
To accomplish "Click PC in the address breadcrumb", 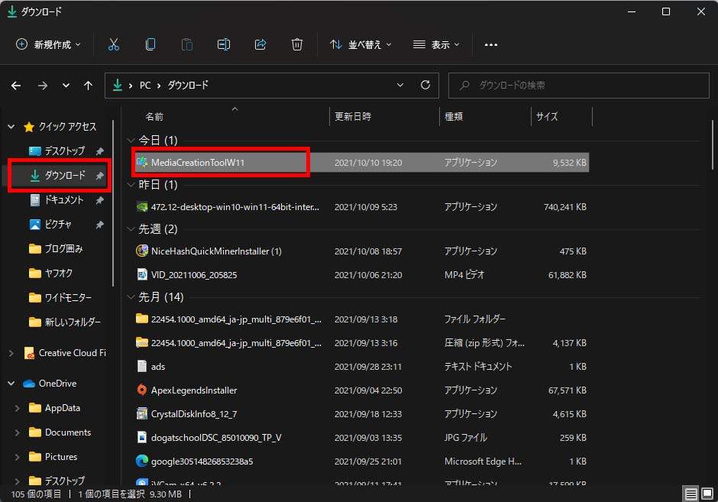I will 144,86.
